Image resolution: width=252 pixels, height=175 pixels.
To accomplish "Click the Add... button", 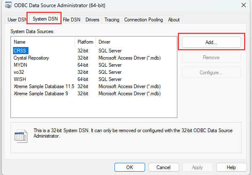I will (x=211, y=42).
